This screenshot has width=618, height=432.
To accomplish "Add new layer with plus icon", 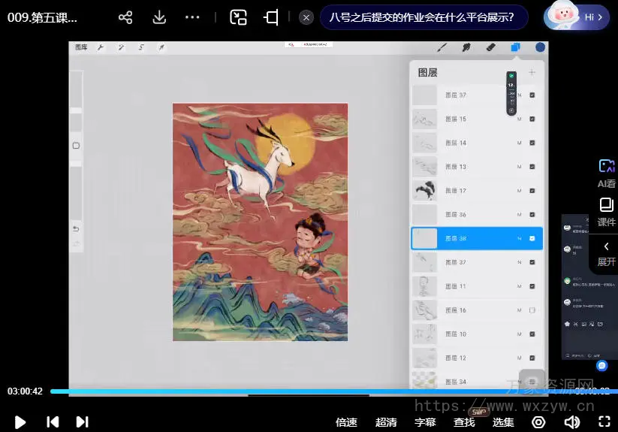I will (x=532, y=72).
